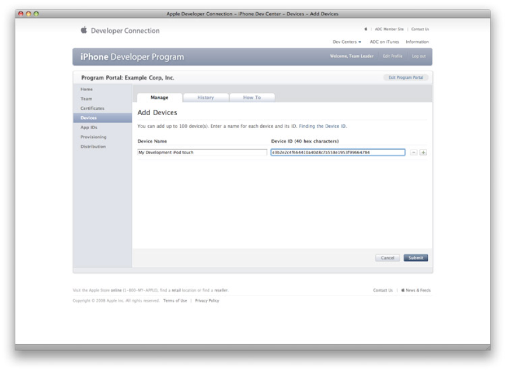Click the yellow minimize window button
Screen dimensions: 506x371
pyautogui.click(x=29, y=13)
